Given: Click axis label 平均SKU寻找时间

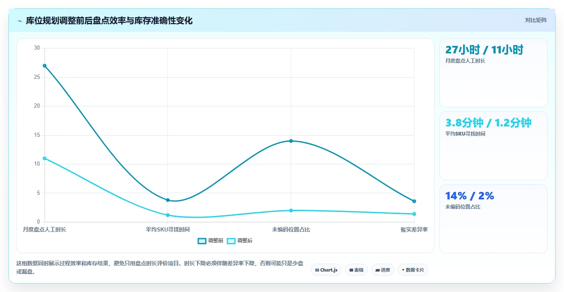Looking at the screenshot, I should [x=168, y=229].
